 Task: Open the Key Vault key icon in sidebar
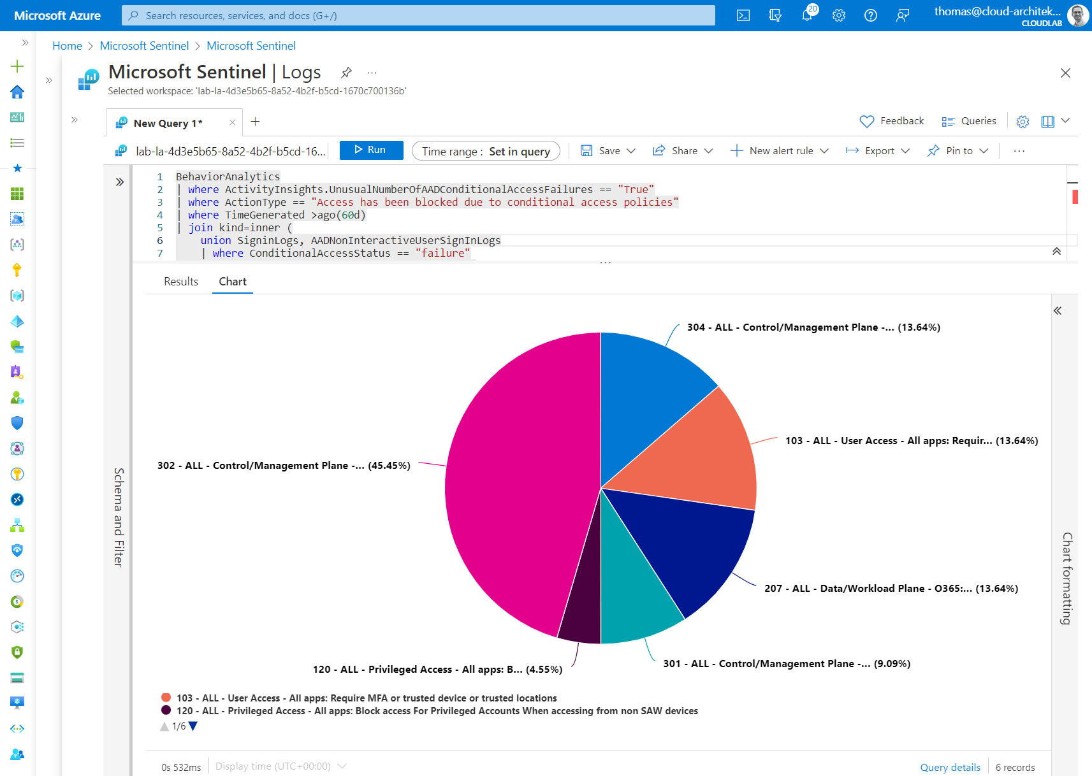coord(17,270)
